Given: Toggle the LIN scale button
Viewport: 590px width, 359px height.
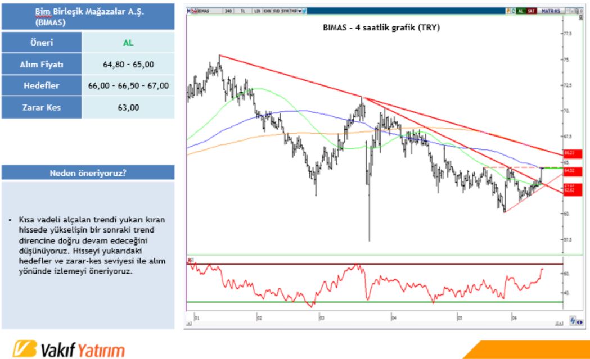Looking at the screenshot, I should [x=258, y=11].
